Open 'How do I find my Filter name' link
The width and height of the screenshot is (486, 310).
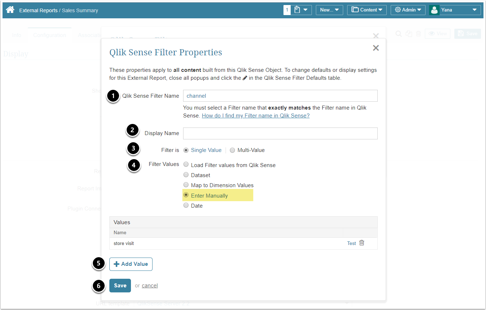point(256,116)
